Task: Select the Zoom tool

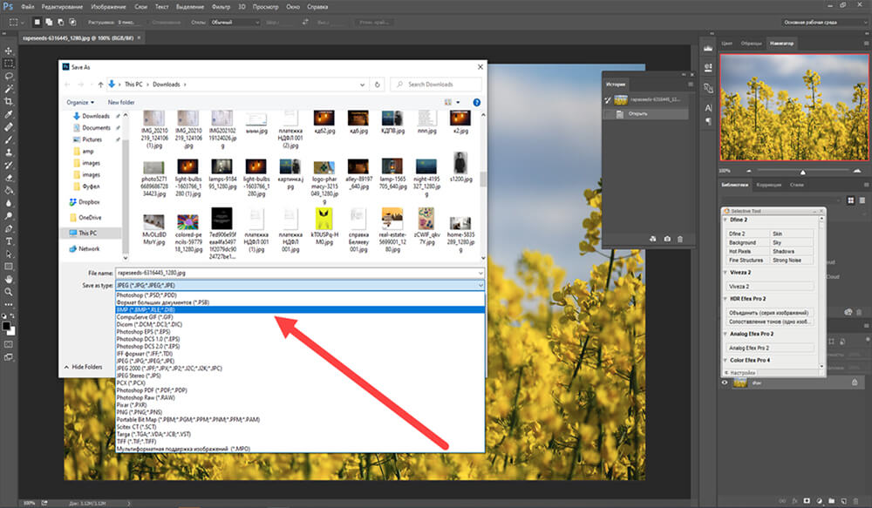Action: click(10, 293)
